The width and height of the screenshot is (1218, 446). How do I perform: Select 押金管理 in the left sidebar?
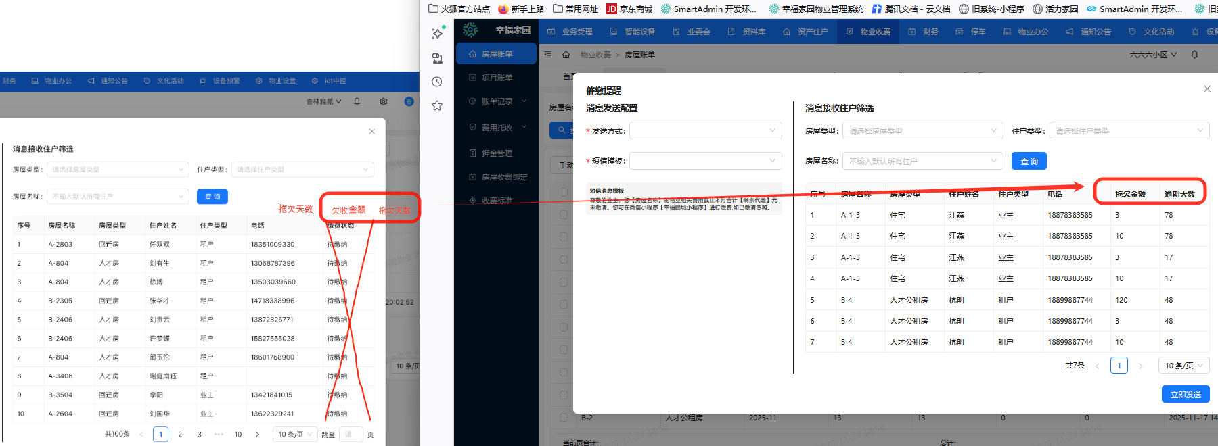click(496, 153)
